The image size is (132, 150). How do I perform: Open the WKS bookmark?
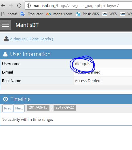[x=109, y=14]
